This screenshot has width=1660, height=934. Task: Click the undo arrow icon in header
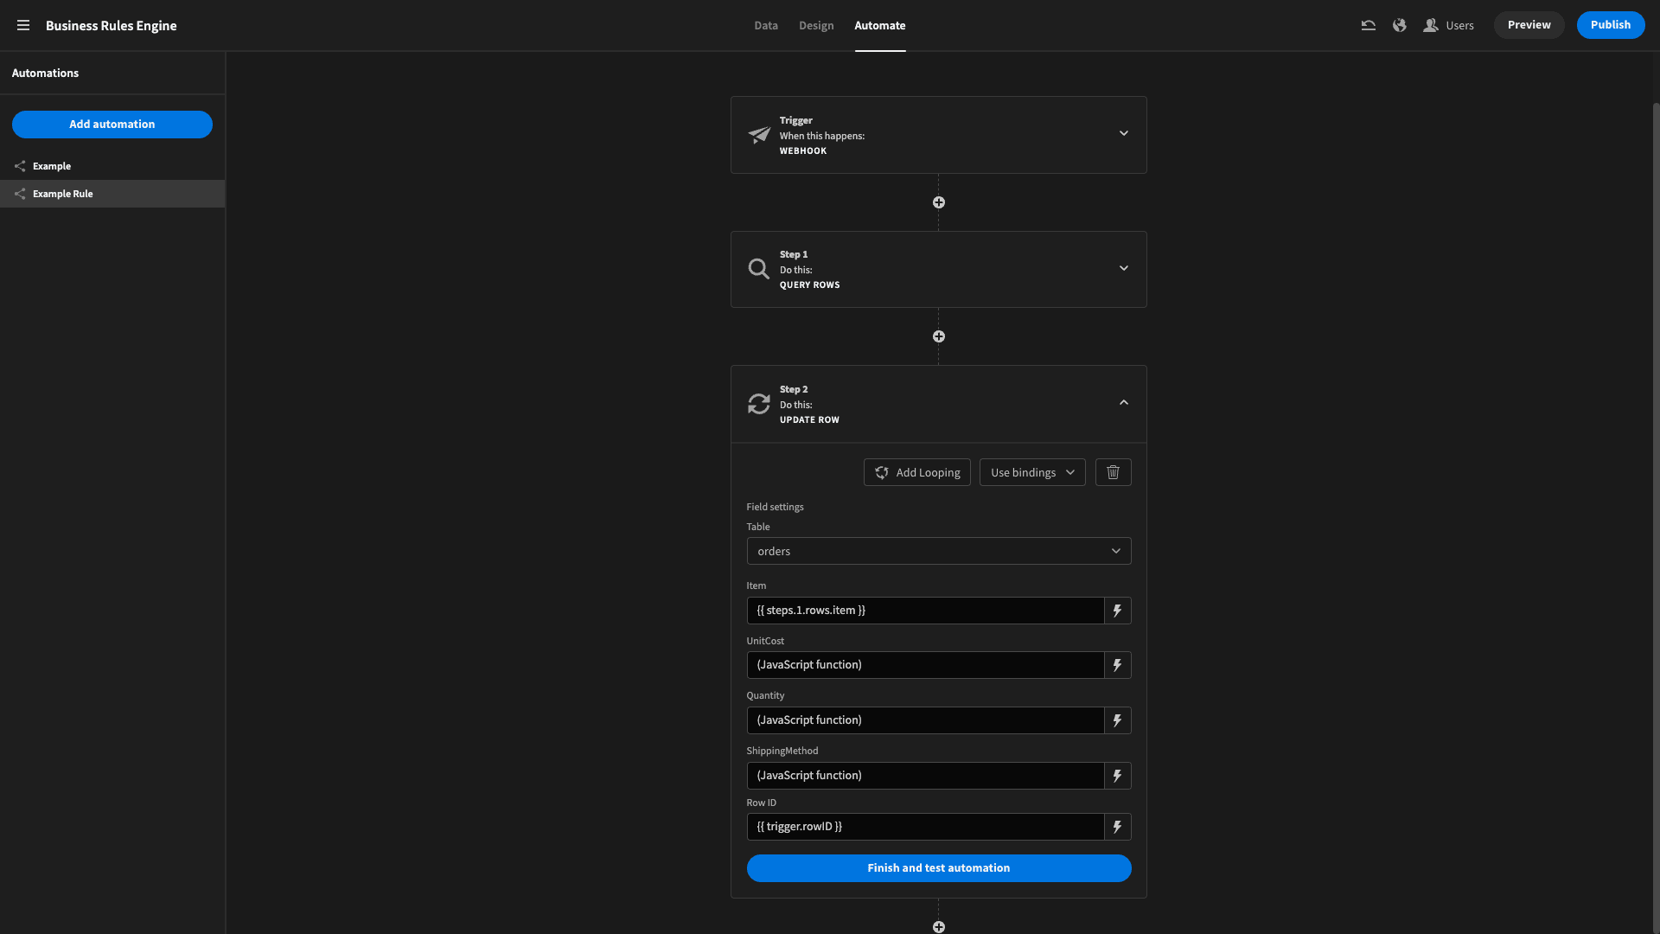coord(1368,25)
